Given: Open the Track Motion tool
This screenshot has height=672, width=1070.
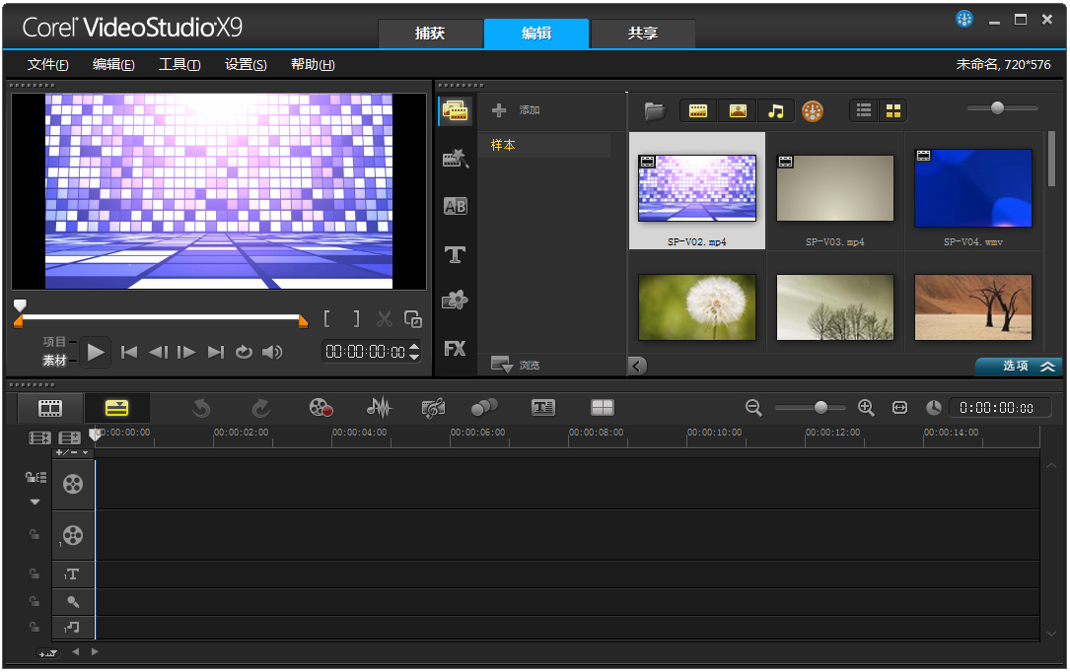Looking at the screenshot, I should 484,408.
